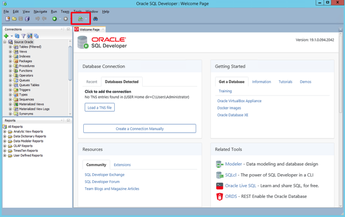Open Team Blogs and Magazine Articles link
The image size is (345, 217).
coord(112,189)
